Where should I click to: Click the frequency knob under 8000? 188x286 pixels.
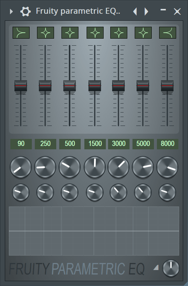[167, 167]
